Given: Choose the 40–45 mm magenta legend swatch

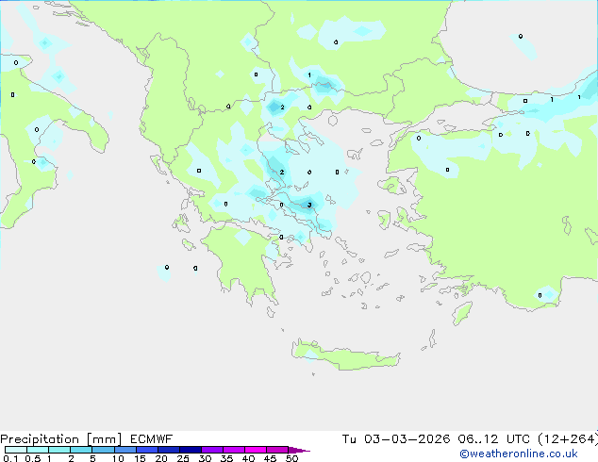Looking at the screenshot, I should click(x=256, y=450).
